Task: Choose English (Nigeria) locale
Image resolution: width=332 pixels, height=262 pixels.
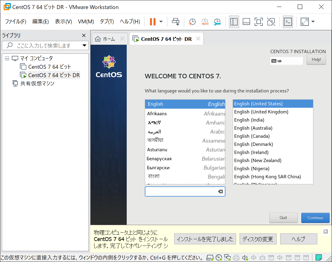Action: [x=273, y=168]
